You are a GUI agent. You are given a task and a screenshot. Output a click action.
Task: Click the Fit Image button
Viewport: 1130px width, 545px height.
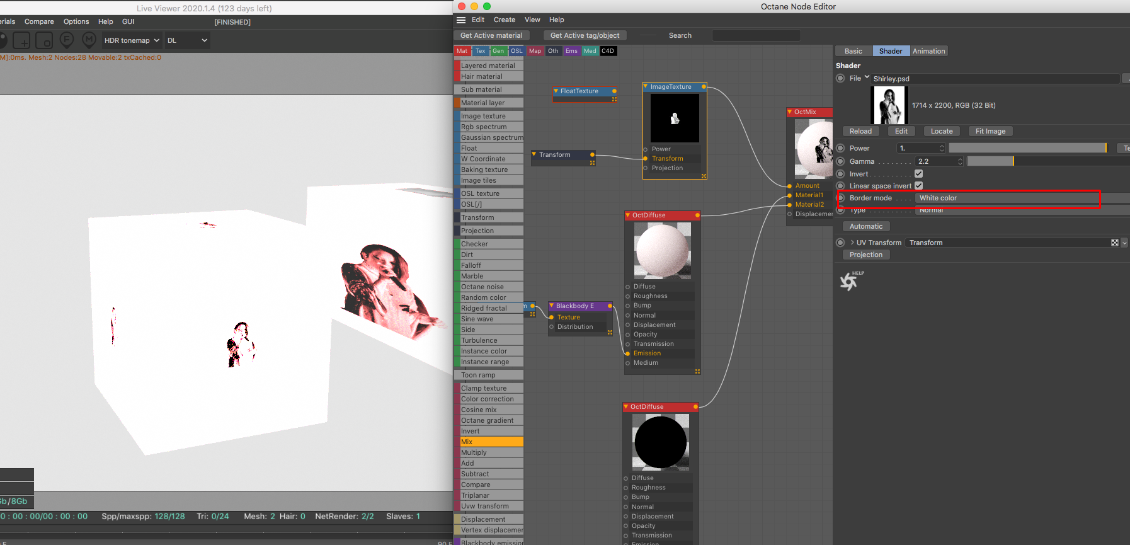point(990,131)
